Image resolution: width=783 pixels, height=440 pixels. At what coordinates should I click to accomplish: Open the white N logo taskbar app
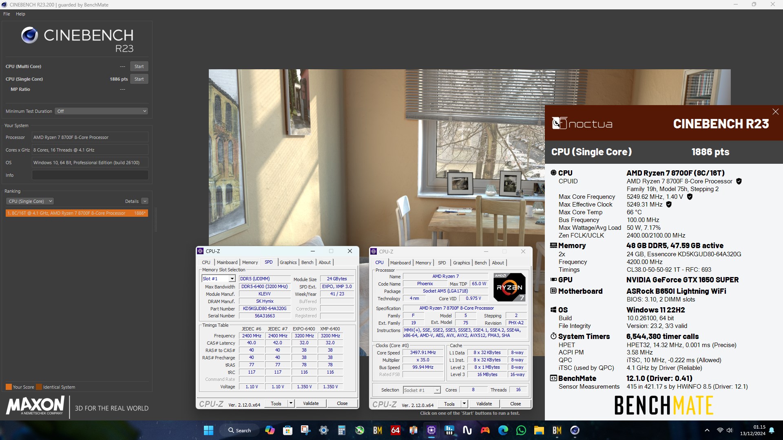pyautogui.click(x=467, y=430)
